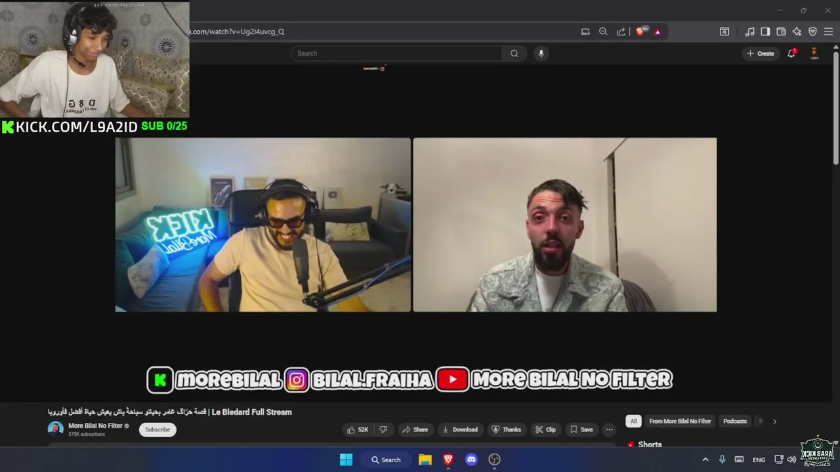
Task: Click the install/cast icon in address bar
Action: [x=585, y=31]
